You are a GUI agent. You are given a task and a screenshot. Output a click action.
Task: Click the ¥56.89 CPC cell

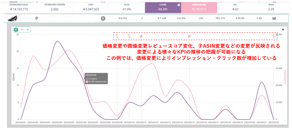pos(240,18)
